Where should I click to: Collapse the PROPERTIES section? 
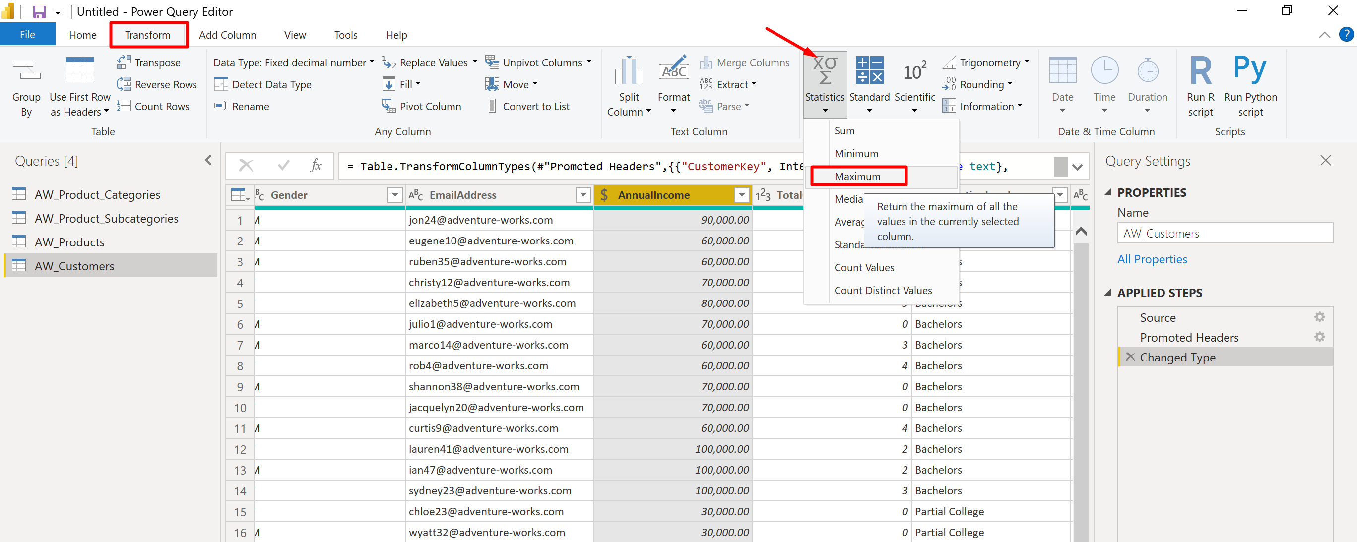click(x=1107, y=193)
